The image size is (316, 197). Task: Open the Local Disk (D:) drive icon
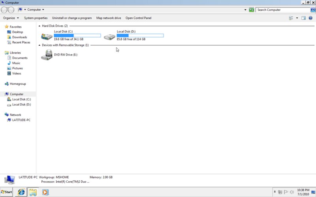pos(109,37)
